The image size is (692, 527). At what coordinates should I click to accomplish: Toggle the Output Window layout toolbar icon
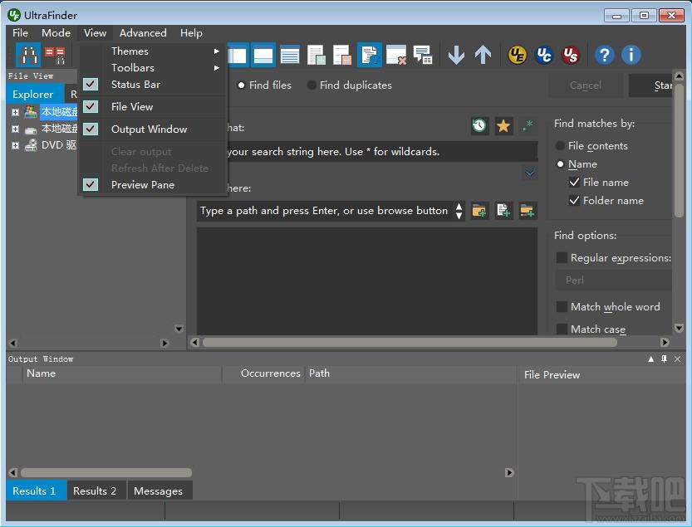(x=263, y=55)
